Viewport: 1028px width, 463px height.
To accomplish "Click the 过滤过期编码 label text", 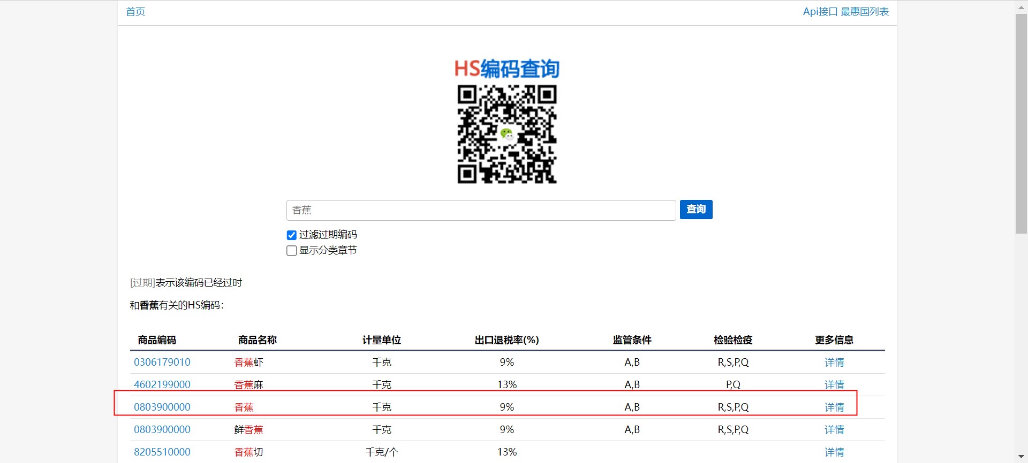I will click(x=328, y=235).
